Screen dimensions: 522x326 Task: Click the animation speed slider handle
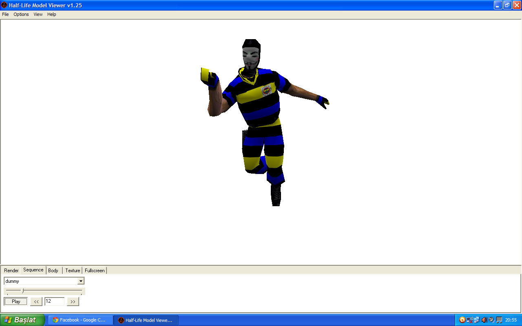coord(23,291)
